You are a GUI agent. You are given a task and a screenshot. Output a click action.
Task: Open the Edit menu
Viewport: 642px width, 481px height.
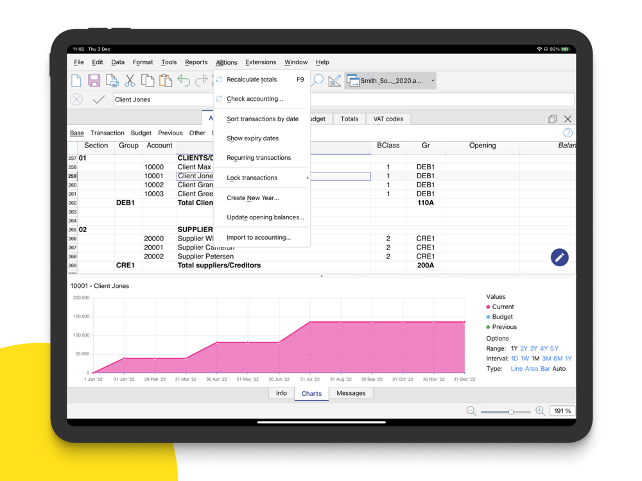pyautogui.click(x=98, y=62)
